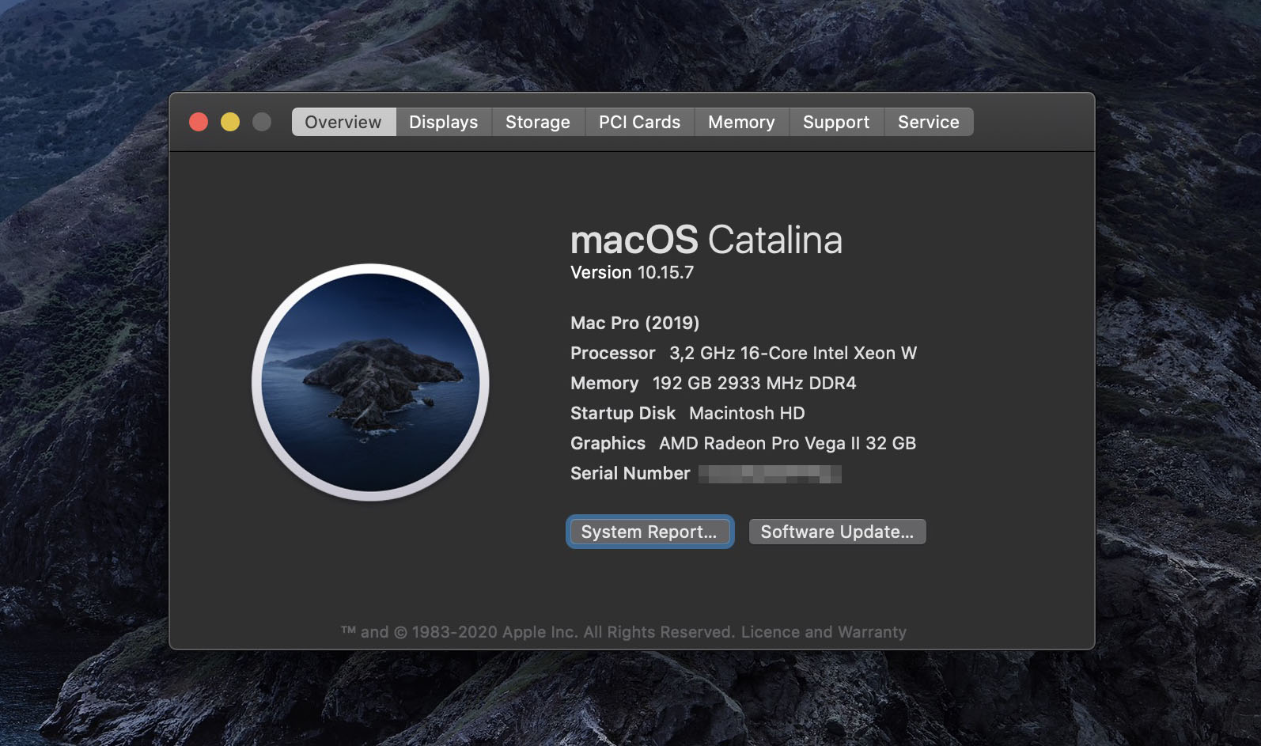Open the Memory tab
This screenshot has width=1261, height=746.
(741, 122)
